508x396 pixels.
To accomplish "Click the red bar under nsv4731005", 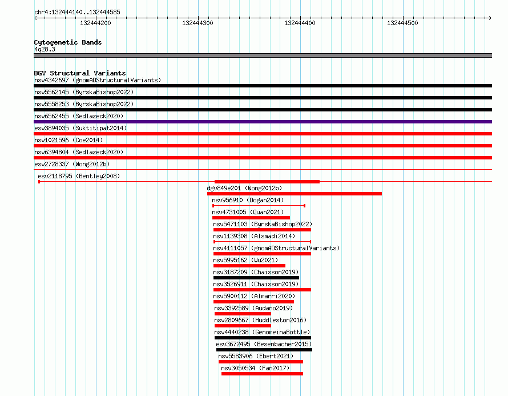I will (x=251, y=218).
